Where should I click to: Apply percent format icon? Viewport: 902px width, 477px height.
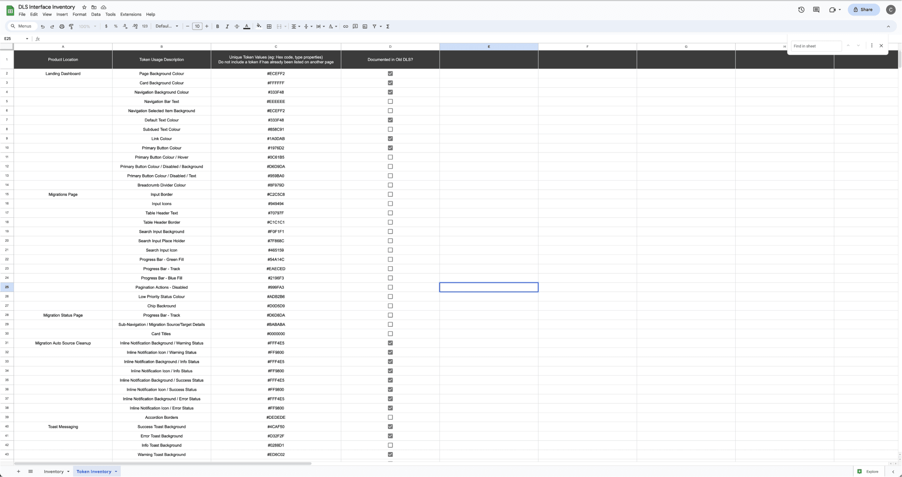[x=116, y=27]
